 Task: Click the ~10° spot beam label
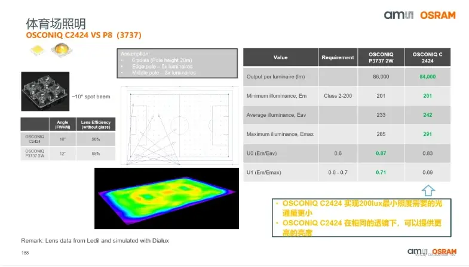pyautogui.click(x=91, y=97)
